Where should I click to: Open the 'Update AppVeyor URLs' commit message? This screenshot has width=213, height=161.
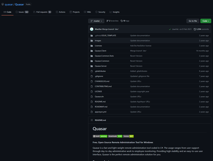140,102
